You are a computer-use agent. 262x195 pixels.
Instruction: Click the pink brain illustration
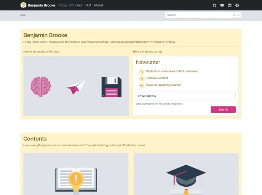[x=41, y=86]
